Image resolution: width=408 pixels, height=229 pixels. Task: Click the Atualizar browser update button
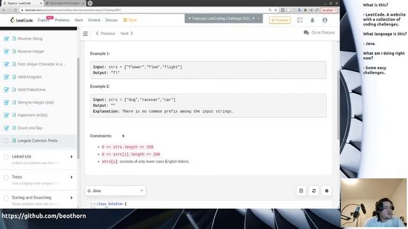click(329, 10)
